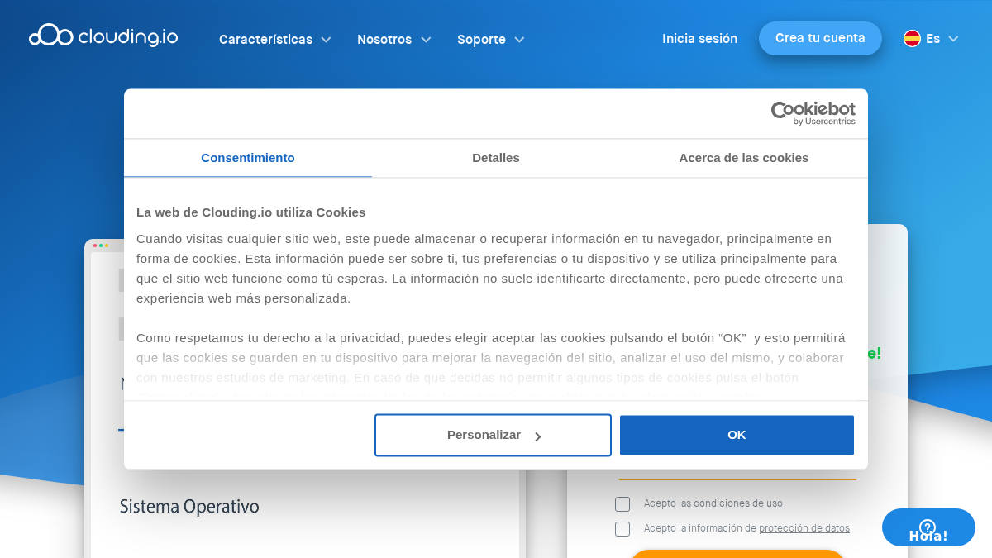Screen dimensions: 992x558
Task: Expand the Características menu
Action: (x=274, y=40)
